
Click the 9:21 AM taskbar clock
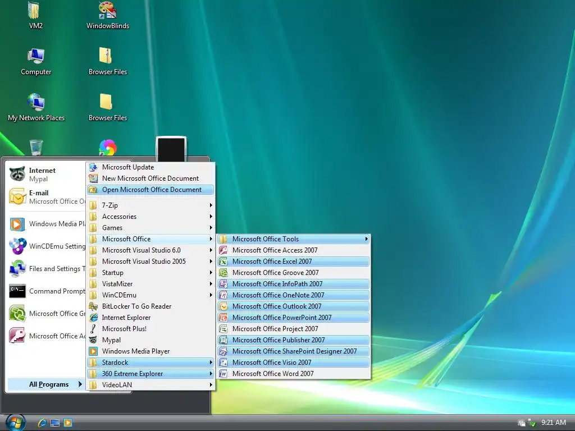553,423
